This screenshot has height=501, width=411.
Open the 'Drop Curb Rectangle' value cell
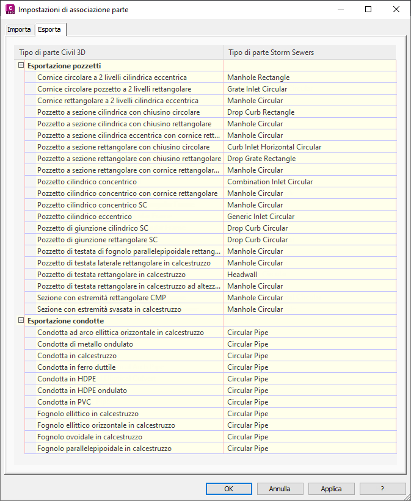click(310, 112)
